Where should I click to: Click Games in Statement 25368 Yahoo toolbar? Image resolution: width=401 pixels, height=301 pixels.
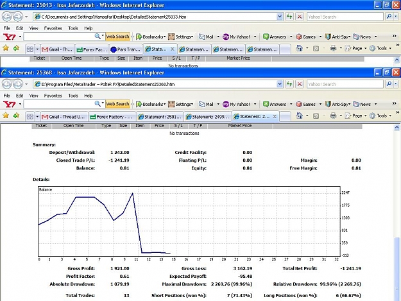306,104
